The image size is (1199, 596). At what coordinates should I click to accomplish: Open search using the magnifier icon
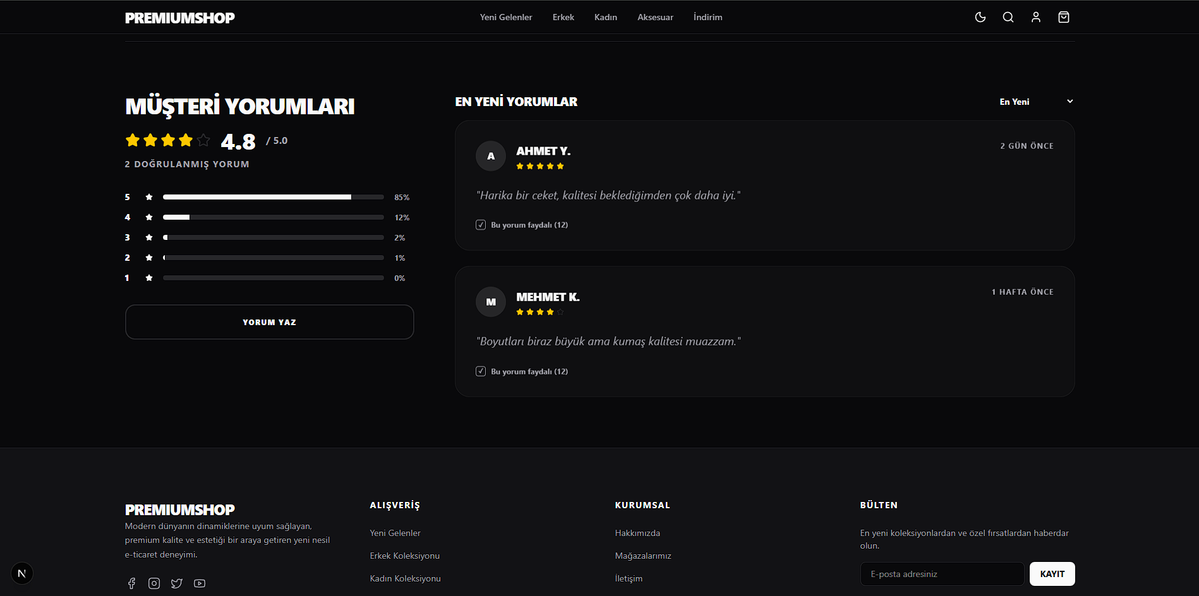tap(1008, 17)
